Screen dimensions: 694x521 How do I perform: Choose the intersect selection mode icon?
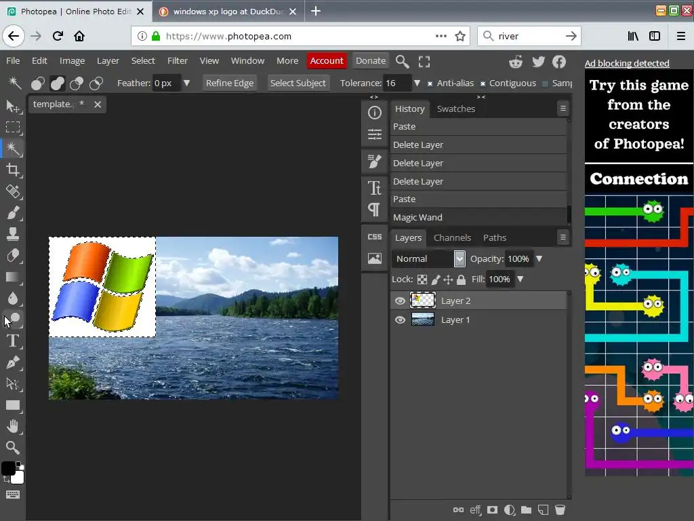pyautogui.click(x=96, y=83)
